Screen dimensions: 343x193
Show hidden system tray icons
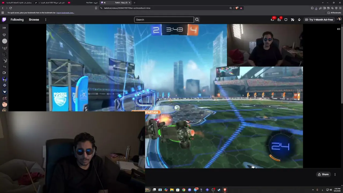(313, 190)
